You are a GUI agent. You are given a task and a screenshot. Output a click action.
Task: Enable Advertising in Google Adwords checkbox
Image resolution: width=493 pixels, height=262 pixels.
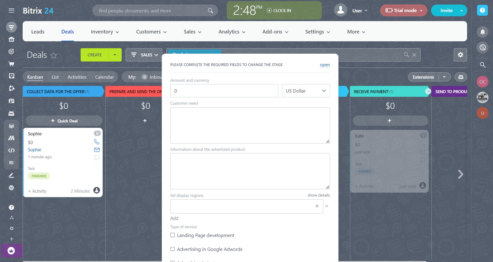tap(172, 249)
